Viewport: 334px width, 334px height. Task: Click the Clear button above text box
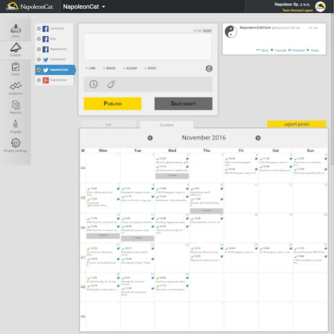coord(207,31)
